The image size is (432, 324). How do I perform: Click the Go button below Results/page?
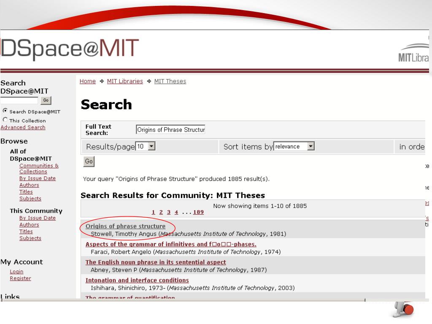coord(89,162)
